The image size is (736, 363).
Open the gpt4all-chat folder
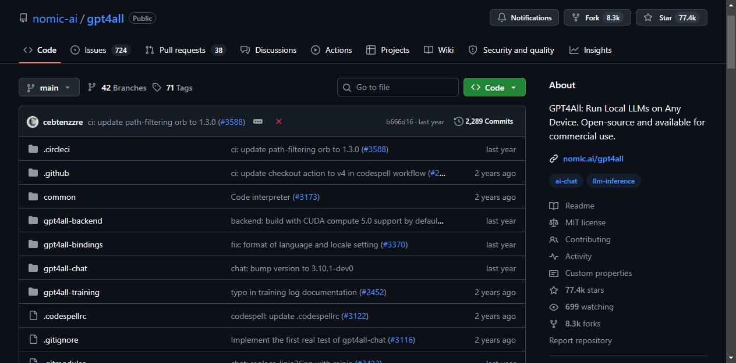[x=65, y=268]
